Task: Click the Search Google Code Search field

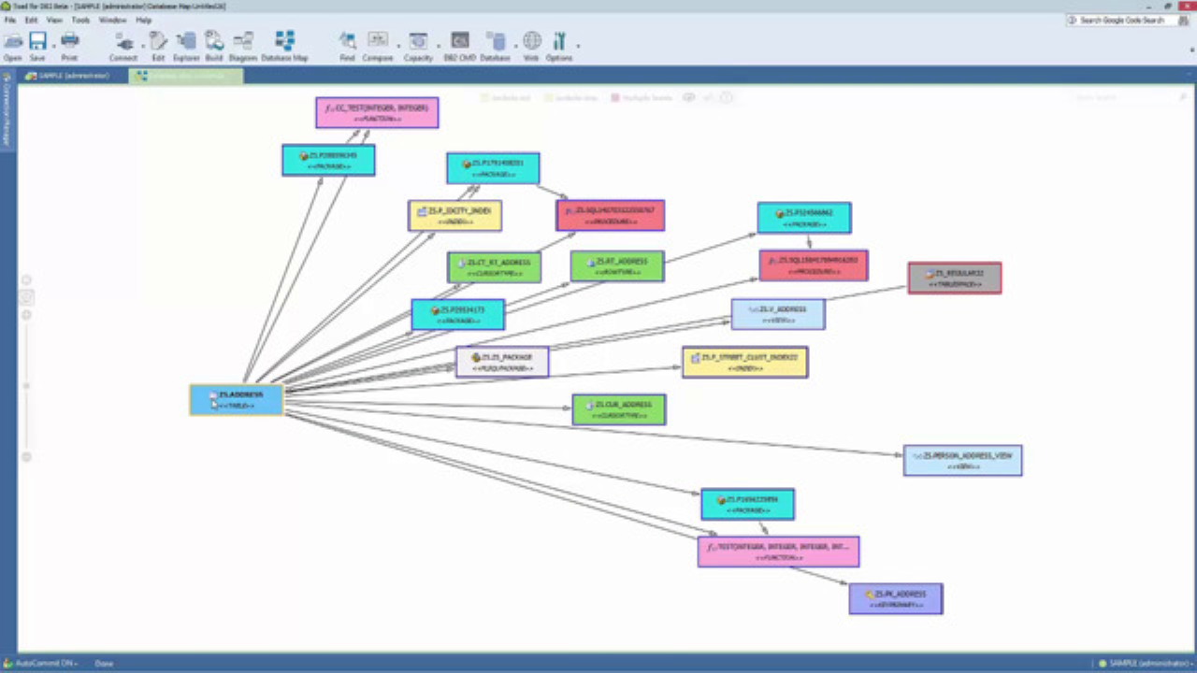Action: click(x=1128, y=20)
